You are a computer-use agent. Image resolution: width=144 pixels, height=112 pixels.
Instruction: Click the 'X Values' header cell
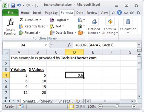click(37, 70)
